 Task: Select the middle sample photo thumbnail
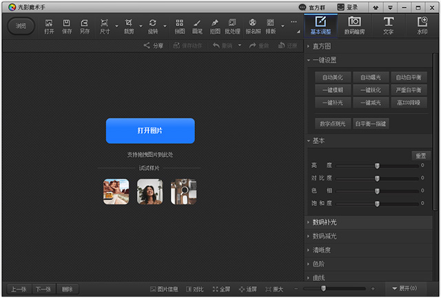150,191
